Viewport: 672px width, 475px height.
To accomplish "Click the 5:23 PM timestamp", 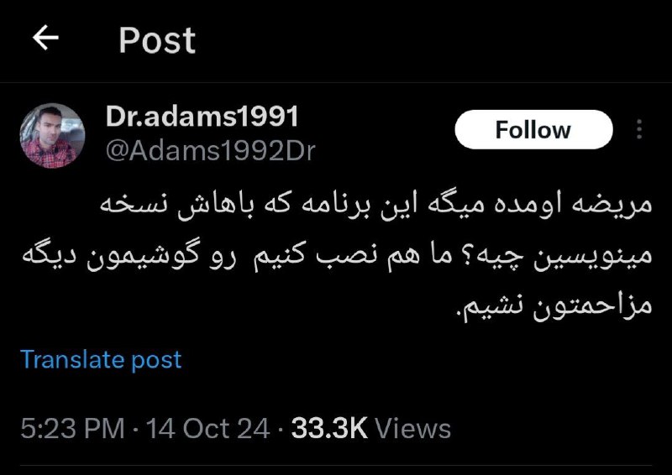I will [x=72, y=428].
